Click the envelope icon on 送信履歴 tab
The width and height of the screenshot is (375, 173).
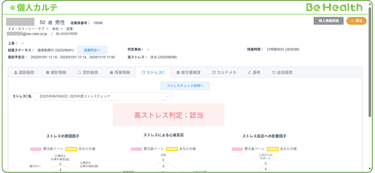(x=274, y=72)
